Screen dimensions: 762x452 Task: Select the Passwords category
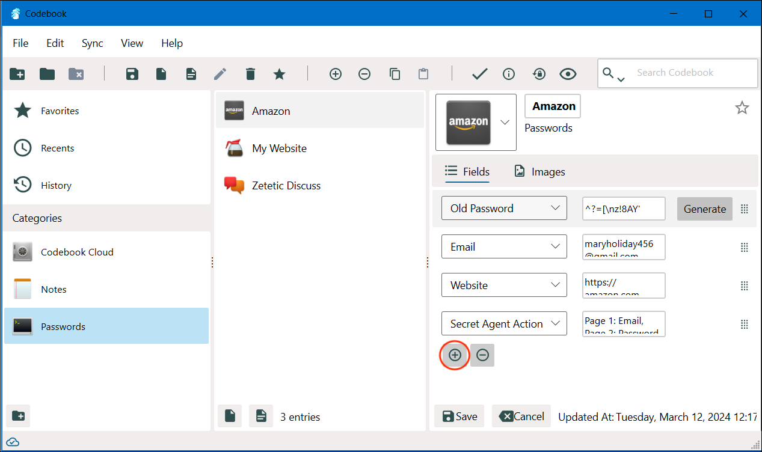[106, 326]
